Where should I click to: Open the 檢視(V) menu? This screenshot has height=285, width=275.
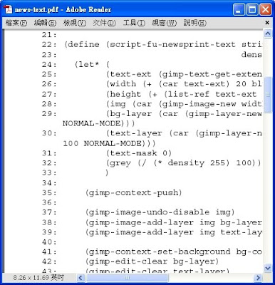(x=74, y=23)
